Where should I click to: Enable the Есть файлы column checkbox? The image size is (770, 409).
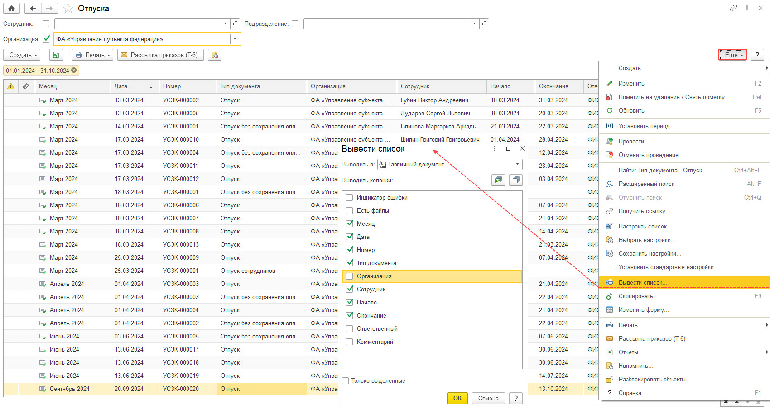[350, 211]
